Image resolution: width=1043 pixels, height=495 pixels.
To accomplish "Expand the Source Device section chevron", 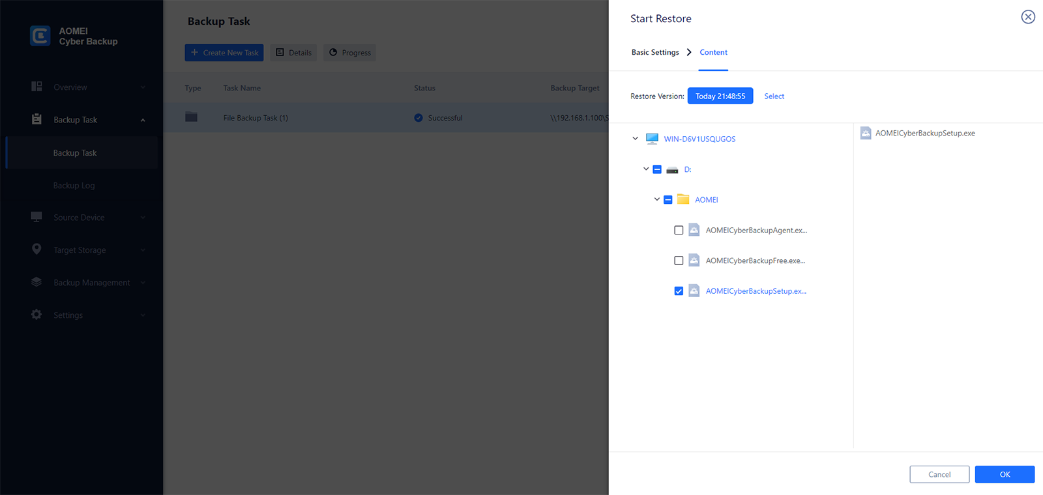I will coord(143,218).
